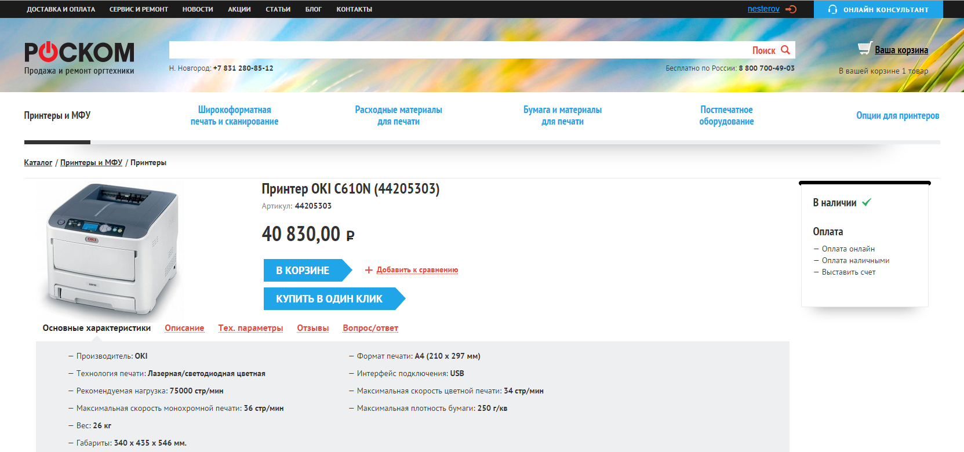Click the В наличии status text
The height and width of the screenshot is (452, 964).
click(835, 203)
